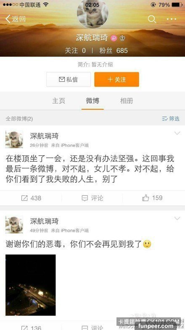The height and width of the screenshot is (330, 185).
Task: View followers count 粉丝 685
Action: tap(114, 51)
